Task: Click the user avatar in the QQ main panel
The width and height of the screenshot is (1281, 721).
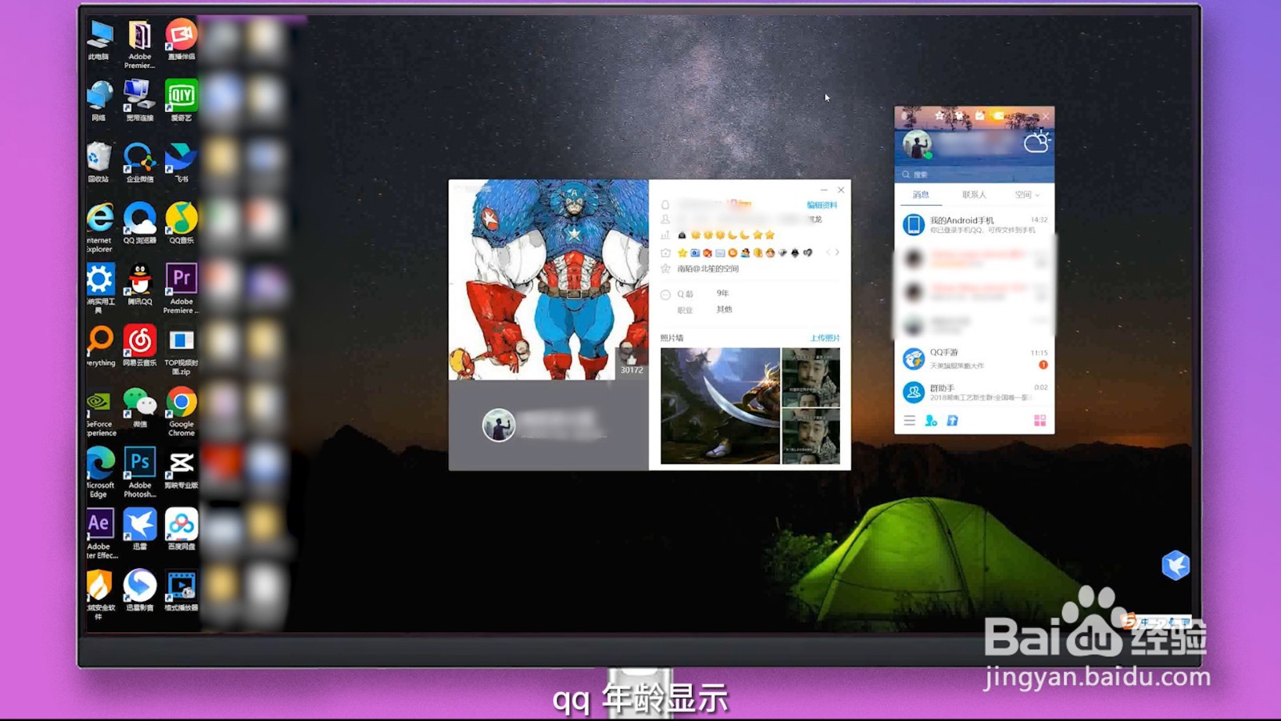Action: coord(917,145)
